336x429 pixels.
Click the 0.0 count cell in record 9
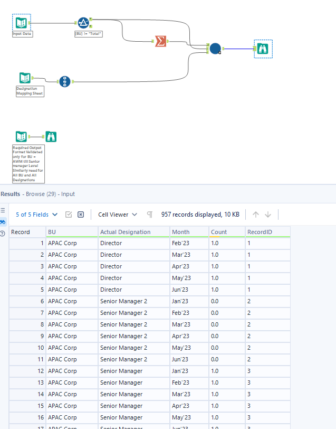coord(227,336)
